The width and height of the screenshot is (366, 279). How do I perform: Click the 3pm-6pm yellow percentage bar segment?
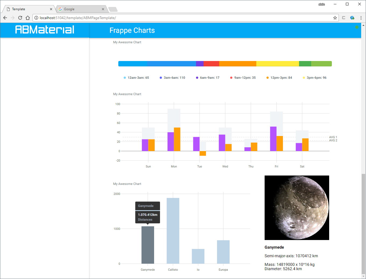point(278,64)
